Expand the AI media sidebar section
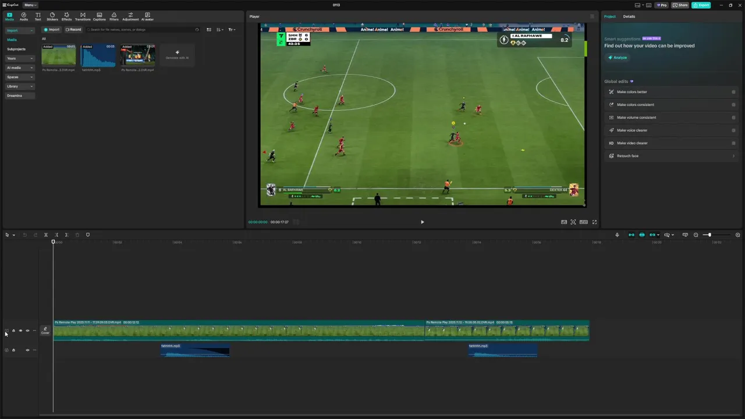 click(20, 68)
